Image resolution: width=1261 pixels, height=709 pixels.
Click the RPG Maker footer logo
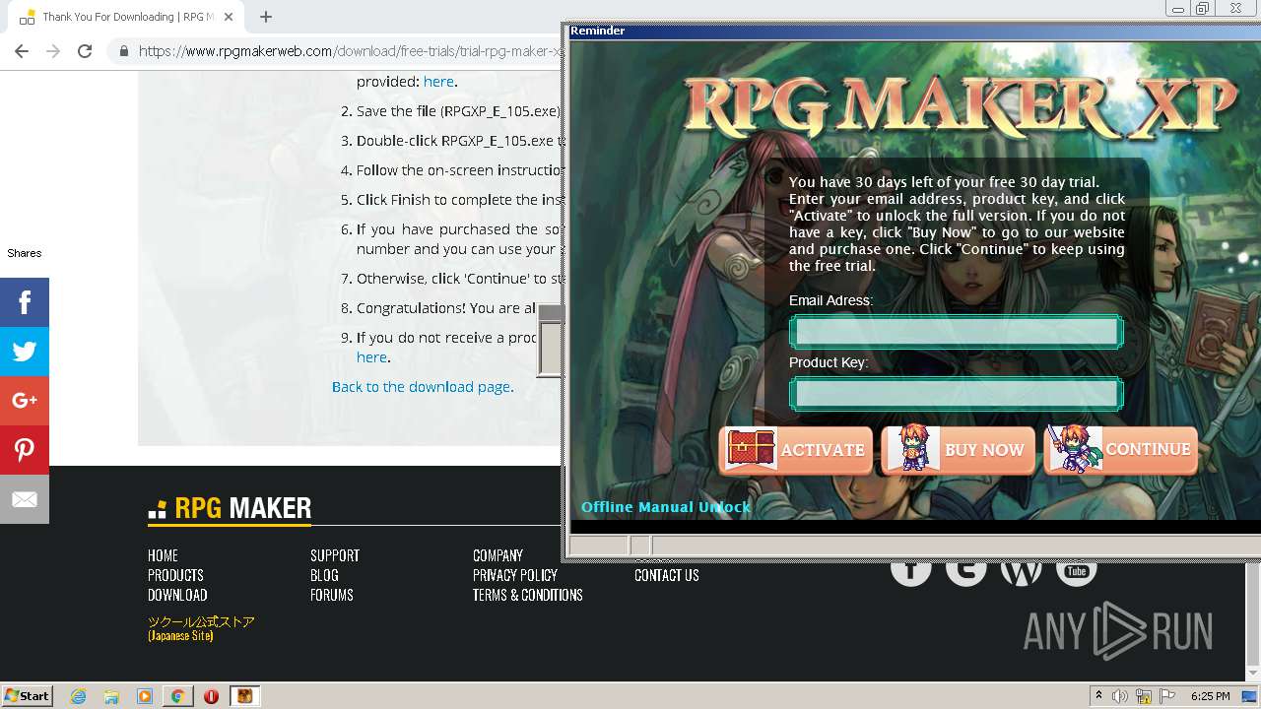pos(230,509)
